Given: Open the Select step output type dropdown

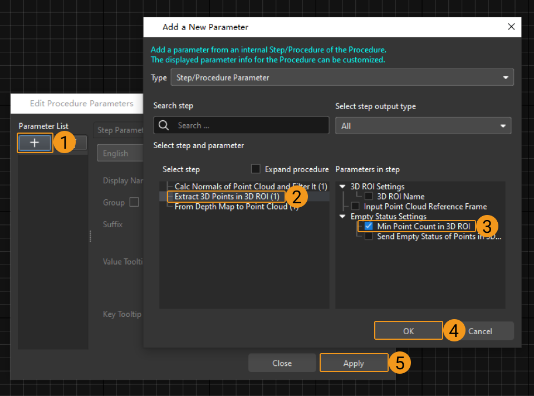Looking at the screenshot, I should coord(423,126).
